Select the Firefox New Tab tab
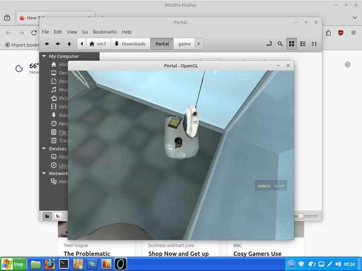 coord(55,18)
